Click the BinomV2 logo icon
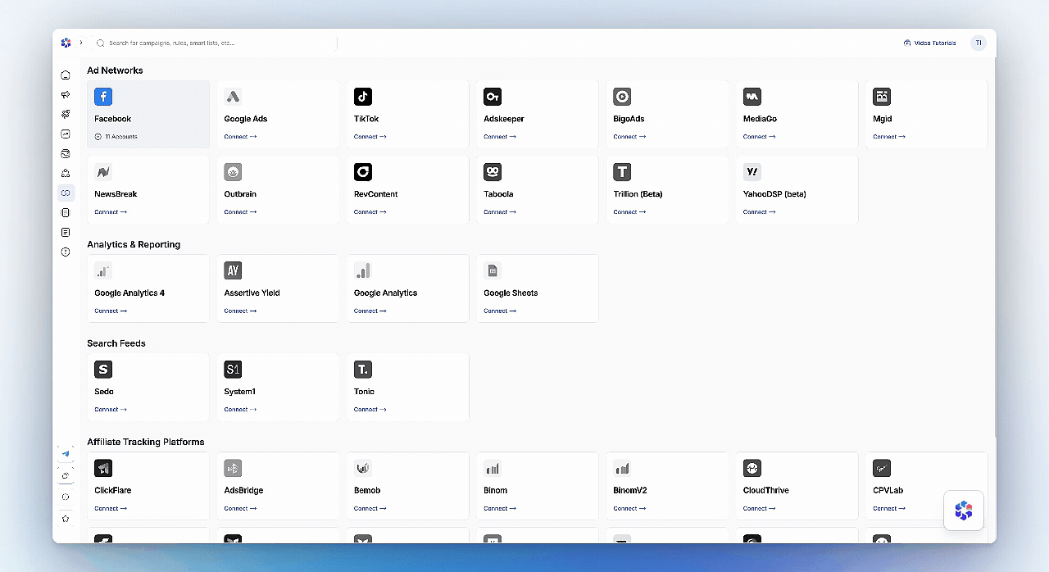 (622, 469)
